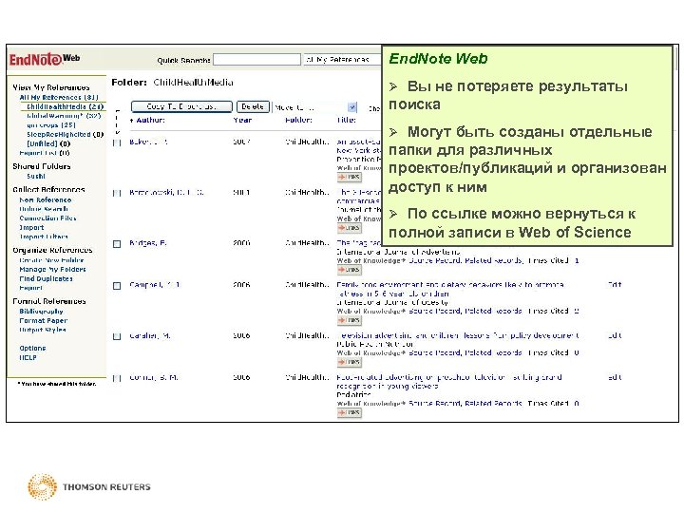This screenshot has height=513, width=684.
Task: Open the Campbell article title on family food environment
Action: [450, 289]
